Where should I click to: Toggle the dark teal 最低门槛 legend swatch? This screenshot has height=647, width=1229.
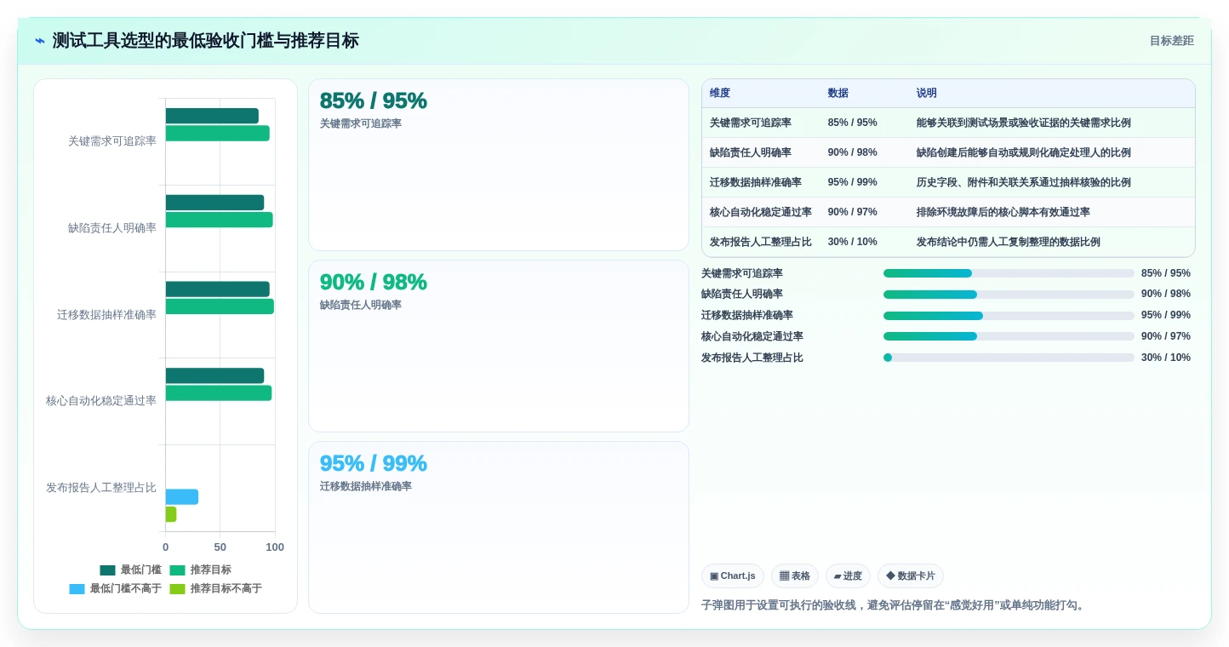click(x=107, y=570)
